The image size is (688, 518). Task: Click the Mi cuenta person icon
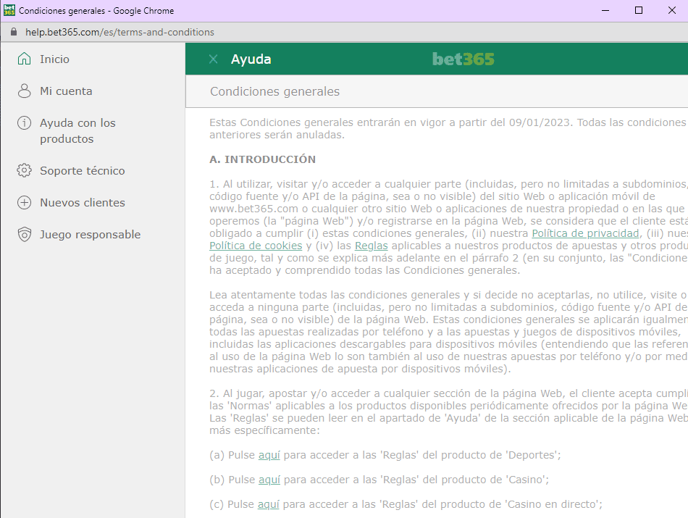tap(22, 91)
